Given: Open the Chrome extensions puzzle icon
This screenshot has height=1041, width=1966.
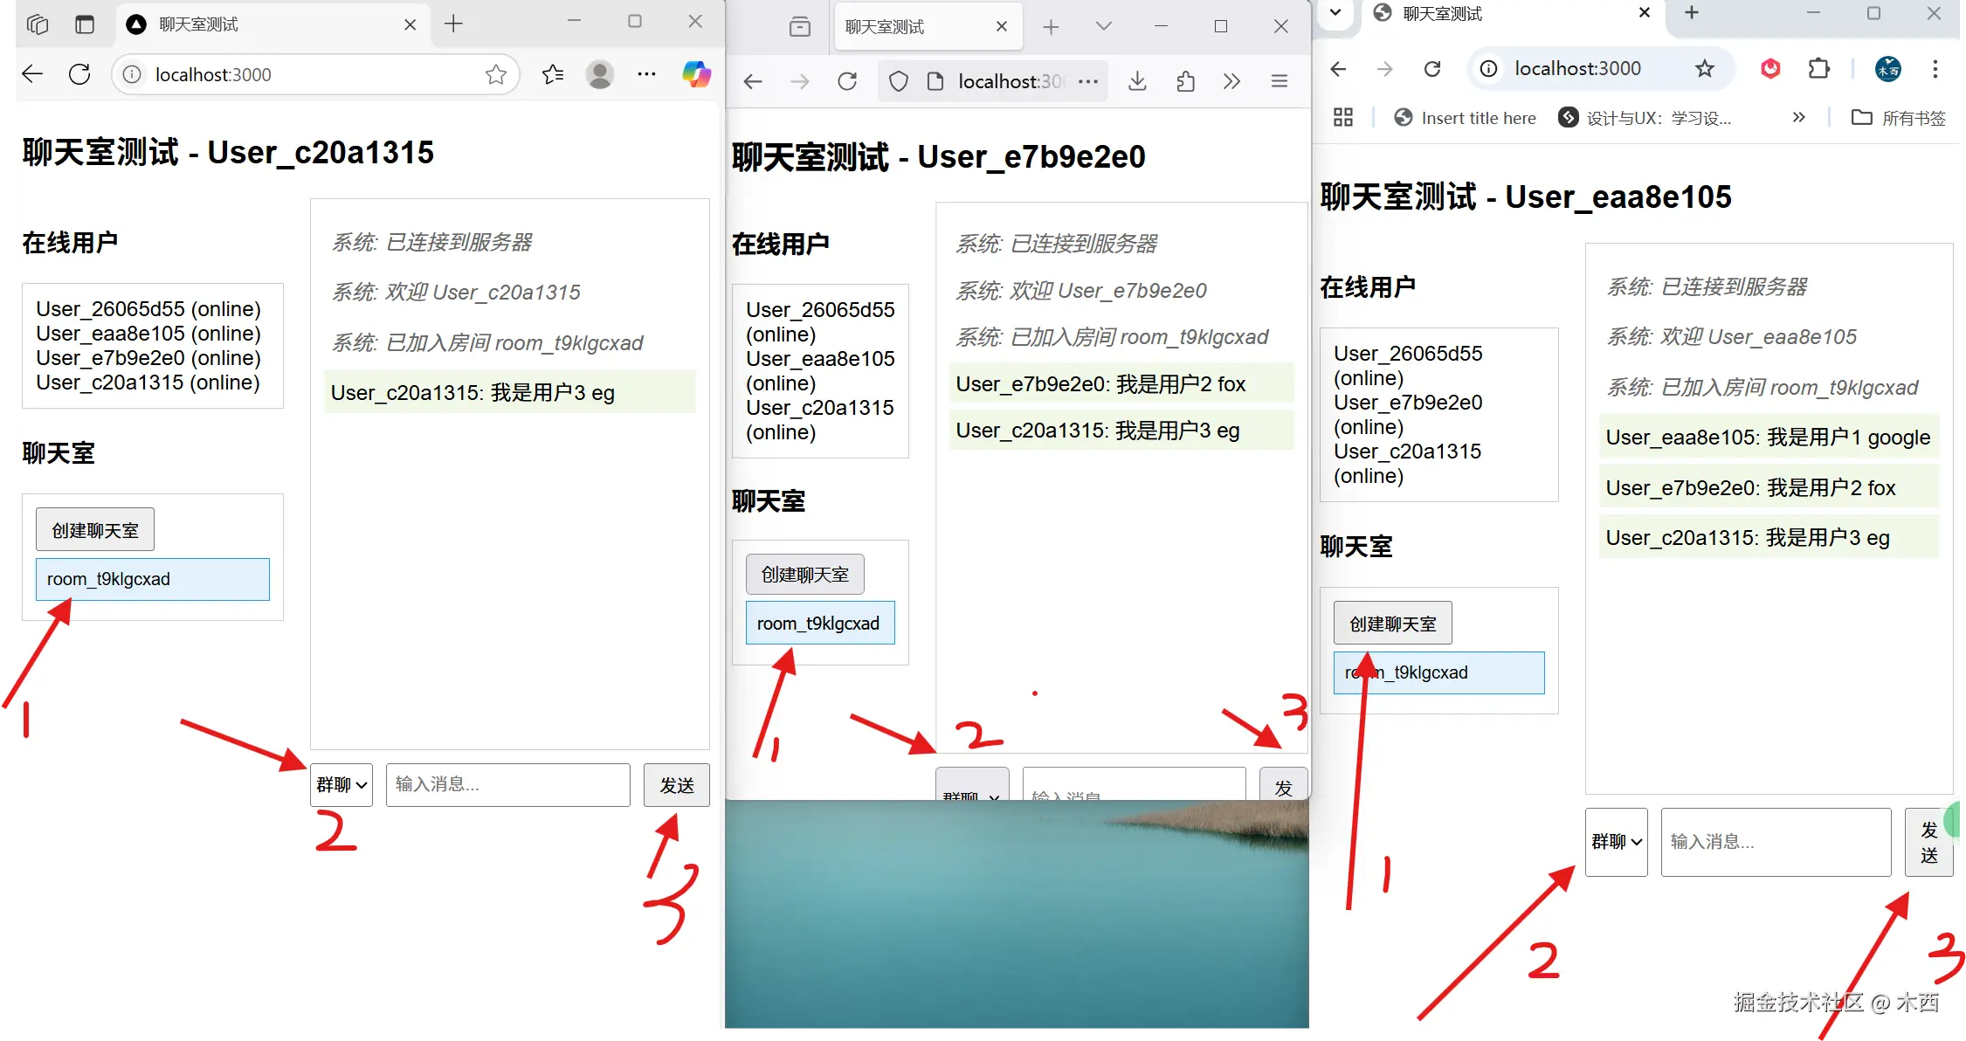Looking at the screenshot, I should (x=1818, y=68).
